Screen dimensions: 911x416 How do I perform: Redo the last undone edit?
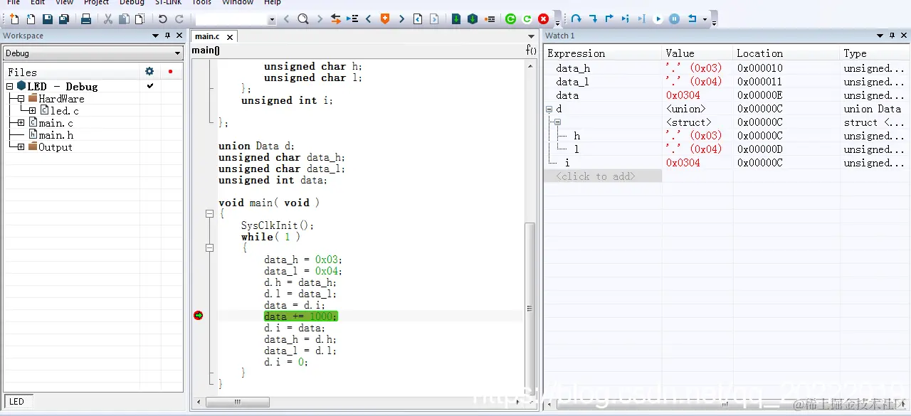(179, 19)
